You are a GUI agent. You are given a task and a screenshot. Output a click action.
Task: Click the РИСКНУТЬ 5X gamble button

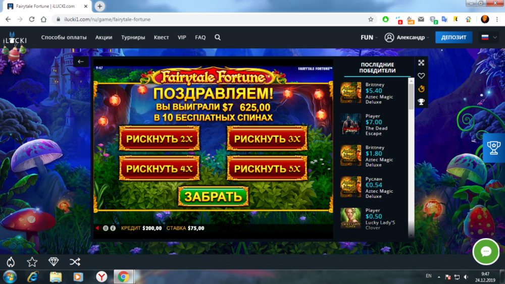coord(267,168)
